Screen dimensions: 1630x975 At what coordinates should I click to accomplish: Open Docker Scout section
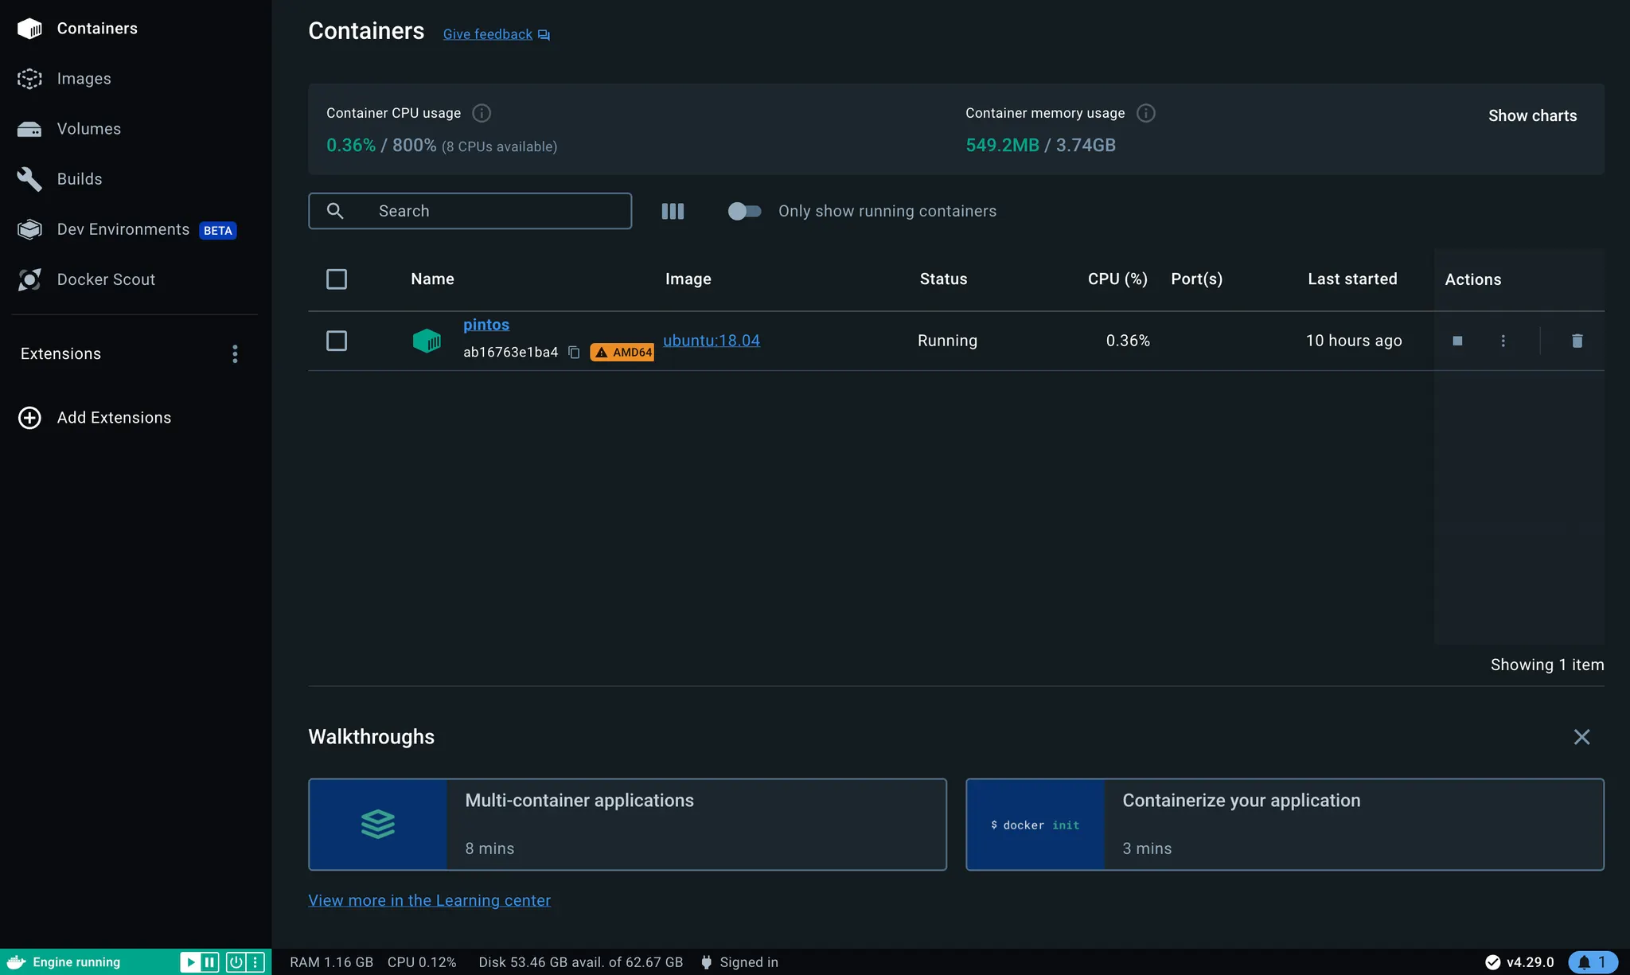(106, 279)
